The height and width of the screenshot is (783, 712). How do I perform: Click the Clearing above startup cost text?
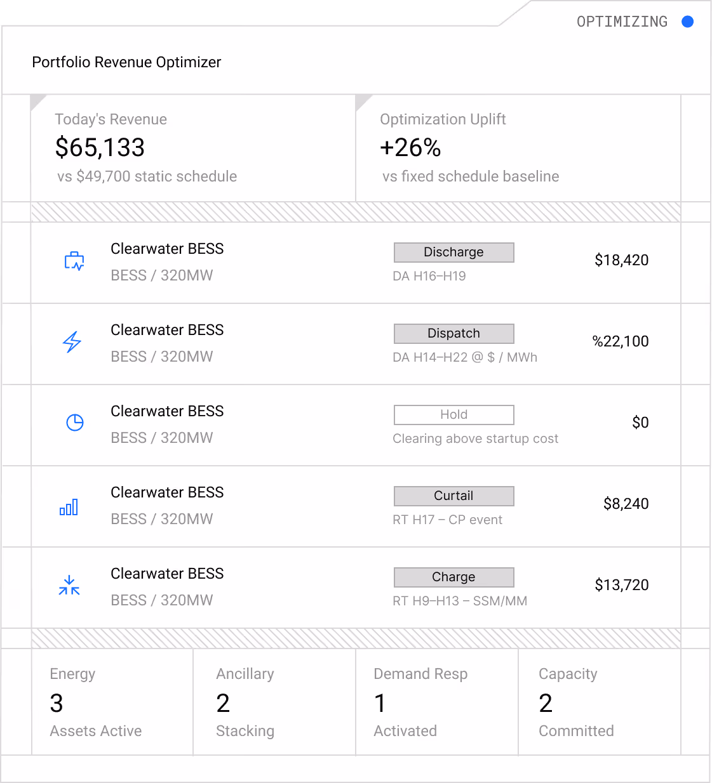(476, 438)
